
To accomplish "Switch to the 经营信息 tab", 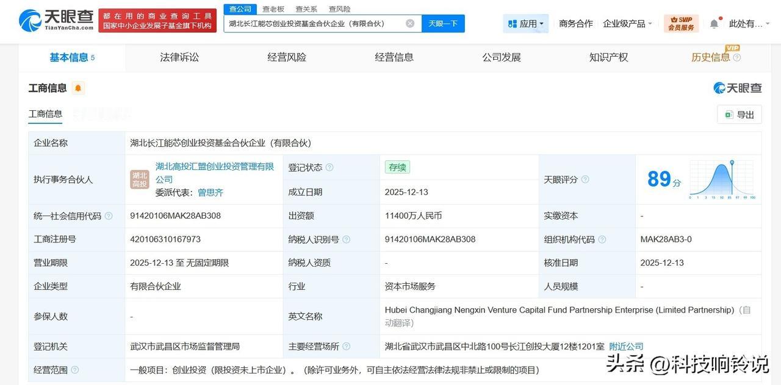I will [394, 57].
